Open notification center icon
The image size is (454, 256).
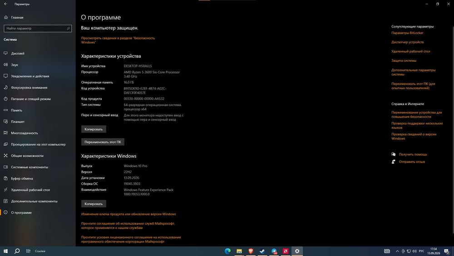[447, 251]
